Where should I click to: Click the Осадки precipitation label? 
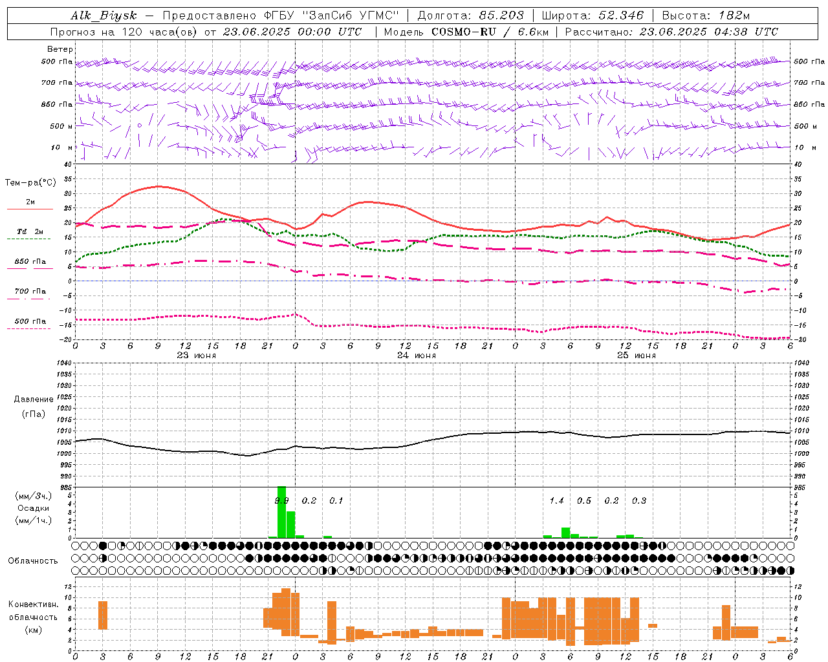click(x=34, y=508)
